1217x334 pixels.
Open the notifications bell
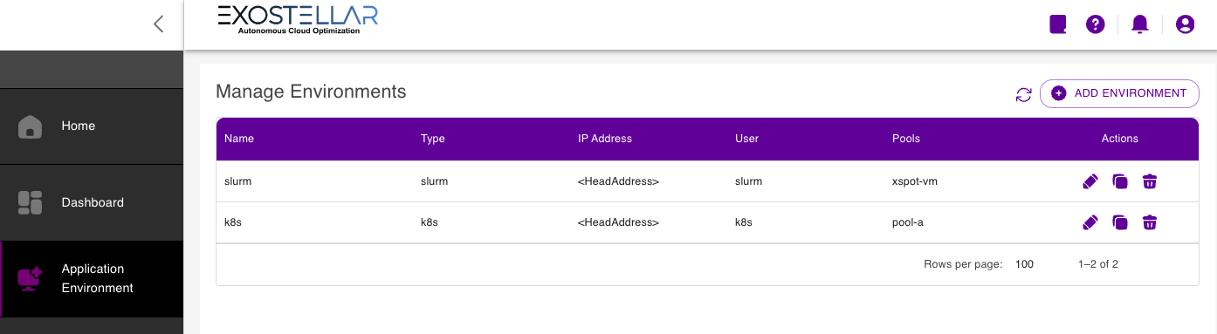(1139, 24)
